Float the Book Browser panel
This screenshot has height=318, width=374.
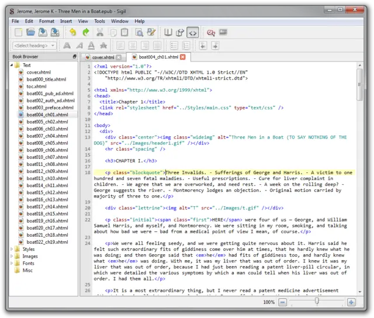pyautogui.click(x=74, y=57)
